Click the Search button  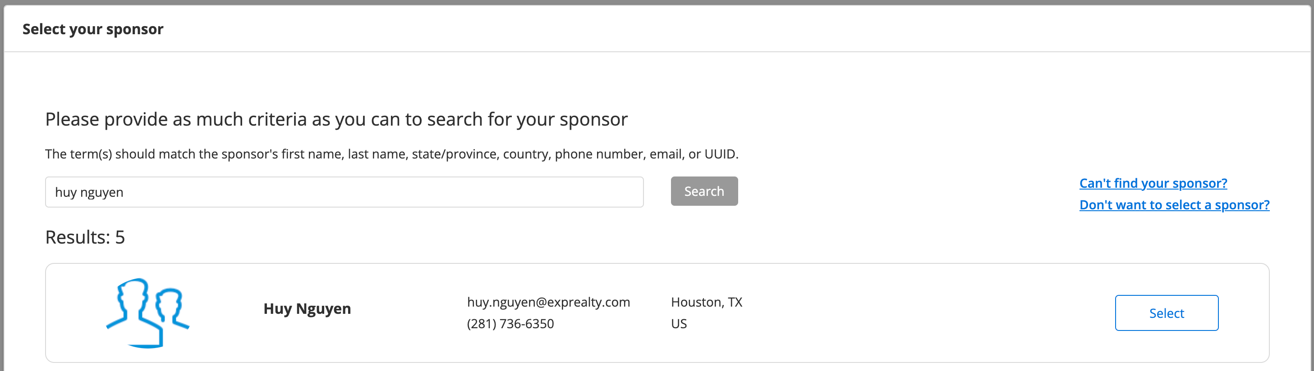704,191
